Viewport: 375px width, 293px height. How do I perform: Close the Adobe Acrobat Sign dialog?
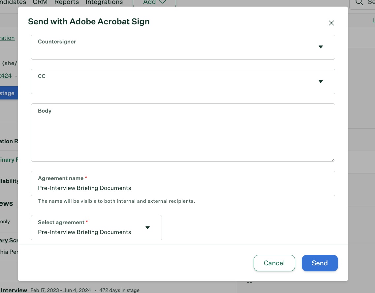(x=331, y=23)
